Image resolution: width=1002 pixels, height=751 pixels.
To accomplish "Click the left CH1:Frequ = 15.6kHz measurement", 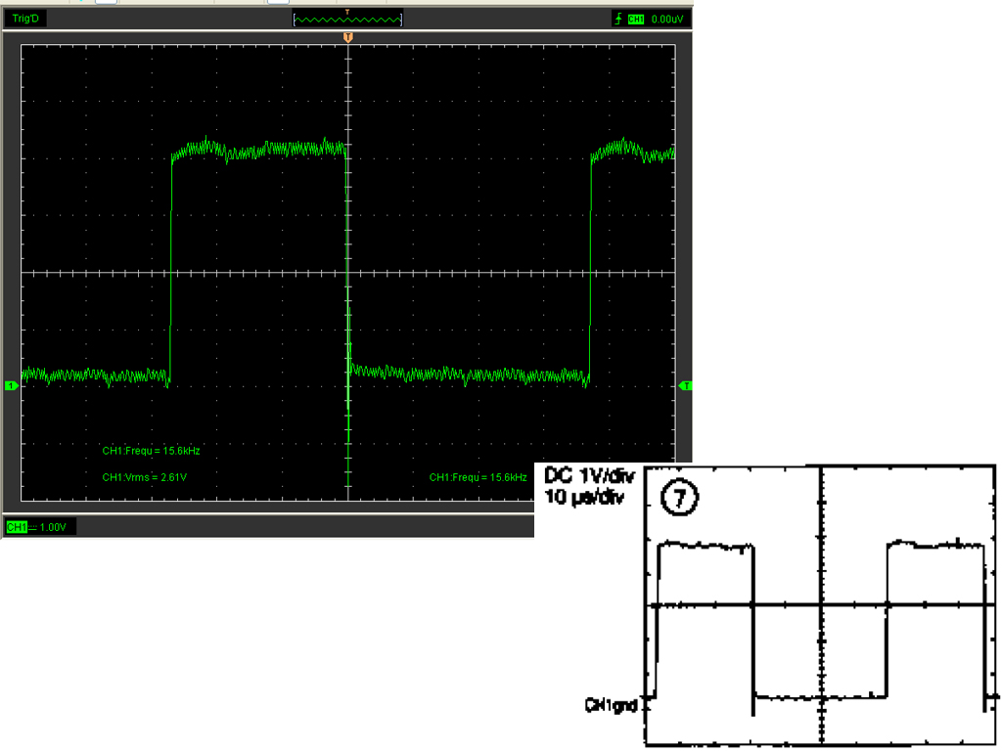I will pyautogui.click(x=151, y=451).
